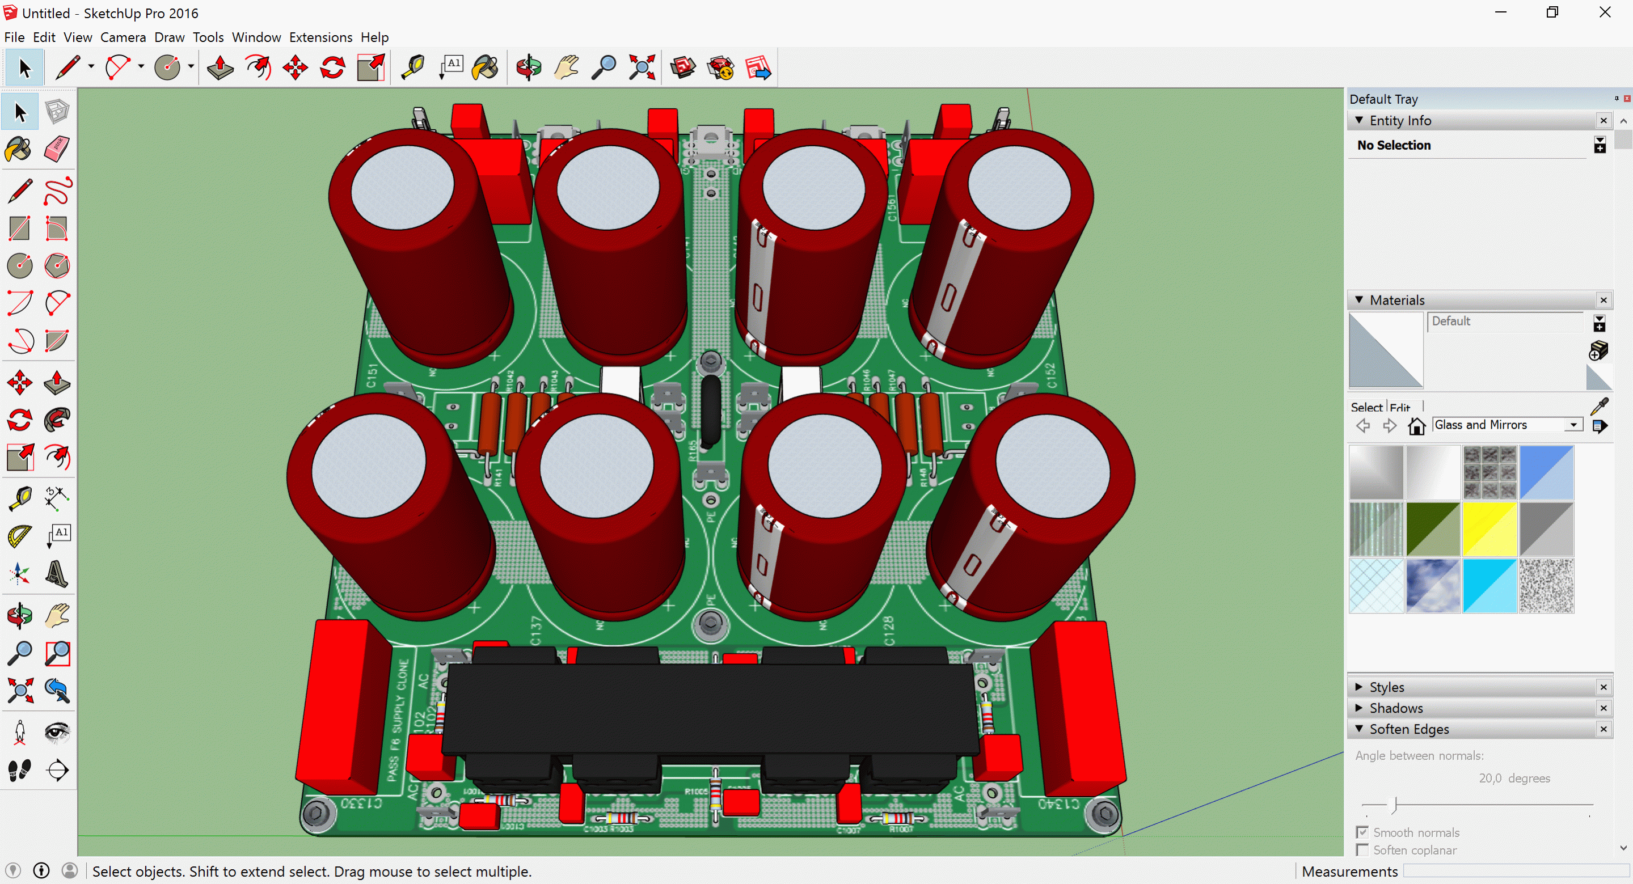Select the Eraser tool in left toolbar
The image size is (1633, 884).
(x=57, y=150)
